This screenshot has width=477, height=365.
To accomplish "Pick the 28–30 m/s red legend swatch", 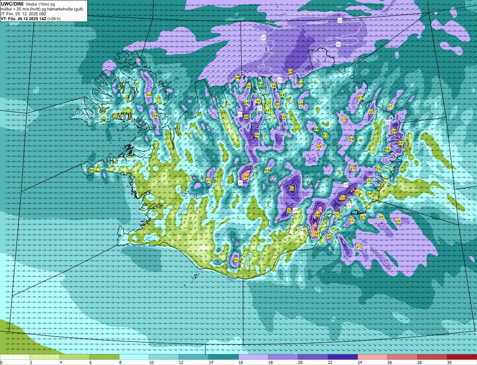I will point(432,357).
